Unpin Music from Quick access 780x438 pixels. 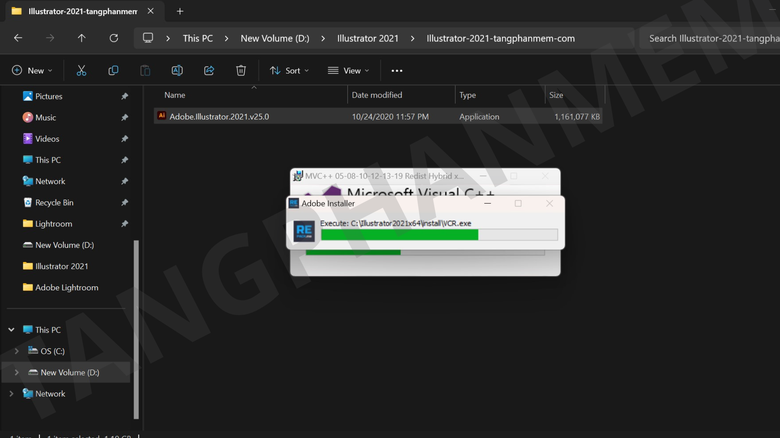coord(125,117)
